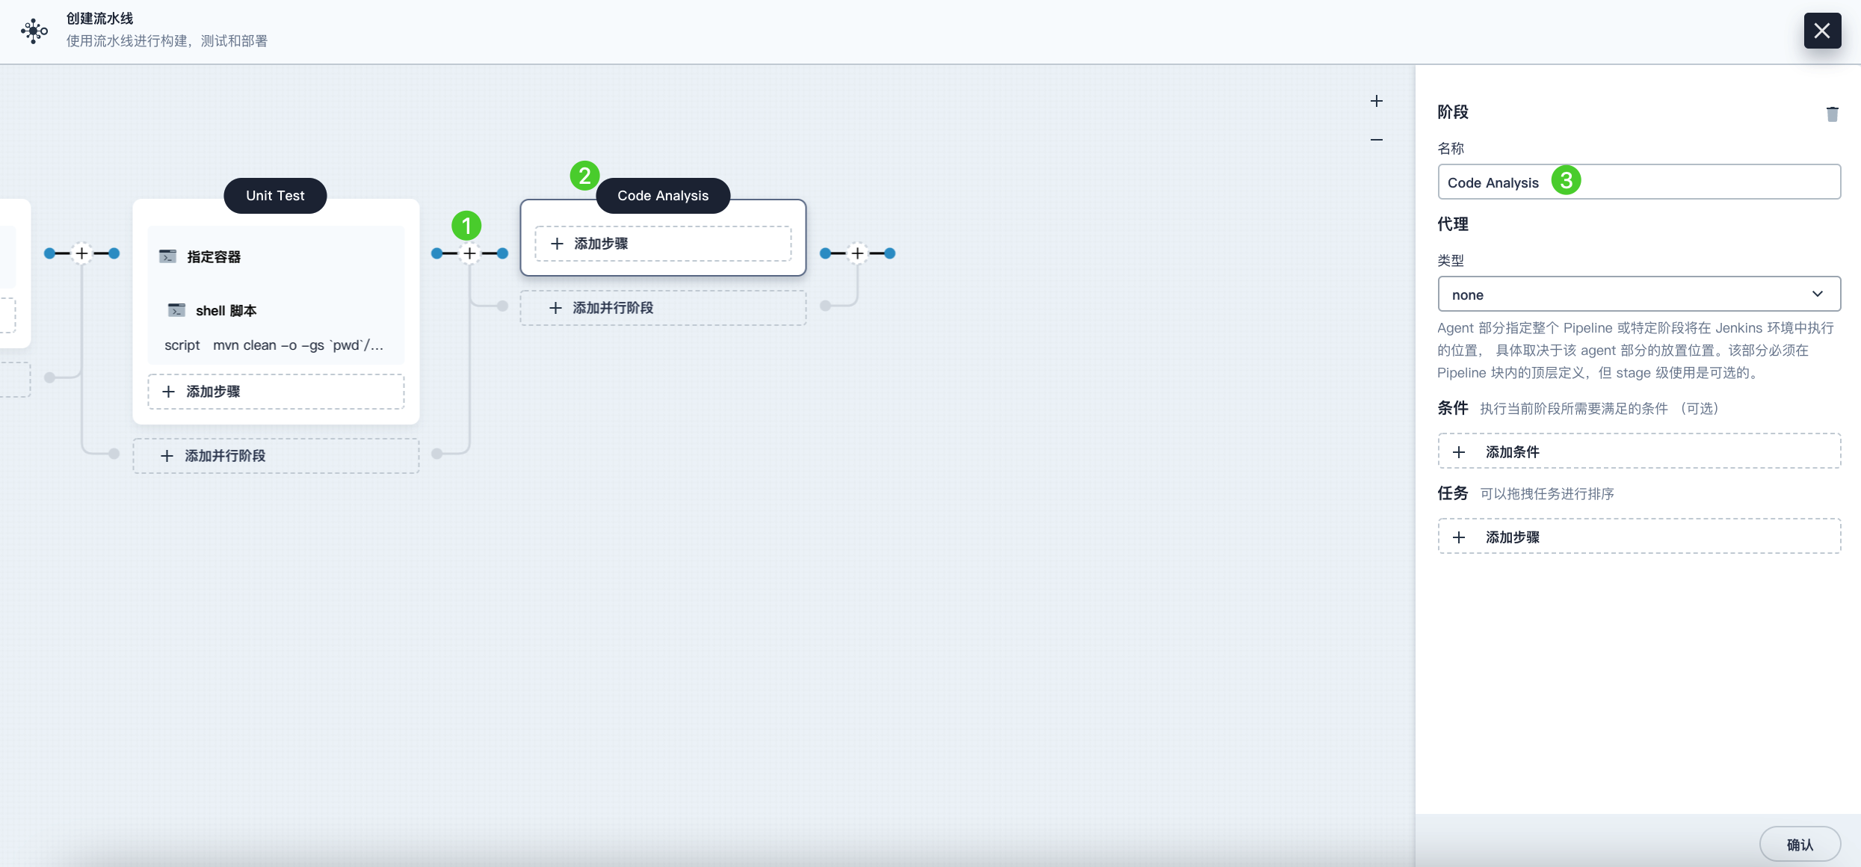This screenshot has height=867, width=1861.
Task: Click the 添加并行阶段 option under Unit Test
Action: click(275, 455)
